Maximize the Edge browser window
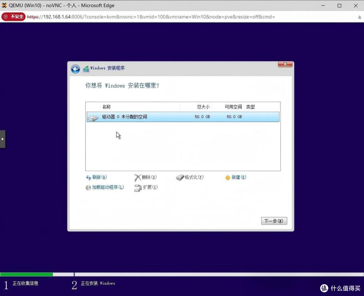This screenshot has height=296, width=364. click(x=339, y=6)
